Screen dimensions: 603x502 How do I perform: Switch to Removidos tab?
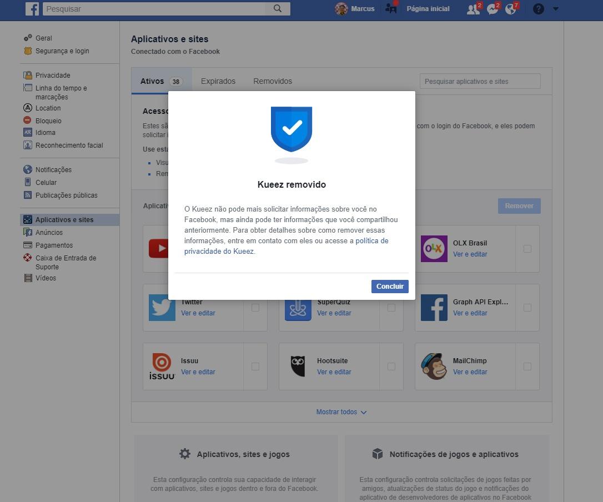(x=272, y=81)
